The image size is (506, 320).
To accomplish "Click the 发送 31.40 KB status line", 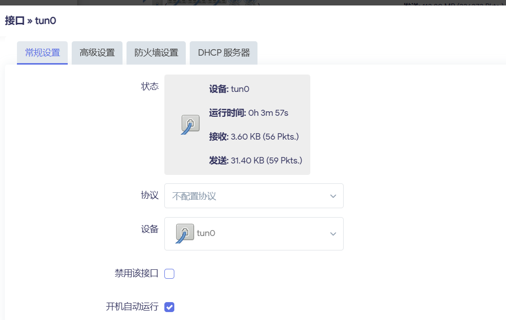I will click(x=255, y=160).
